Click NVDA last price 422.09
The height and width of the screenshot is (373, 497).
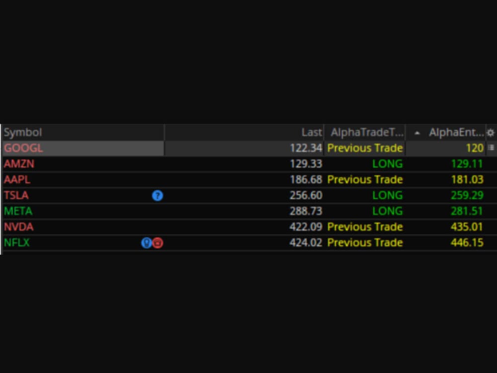tap(306, 227)
